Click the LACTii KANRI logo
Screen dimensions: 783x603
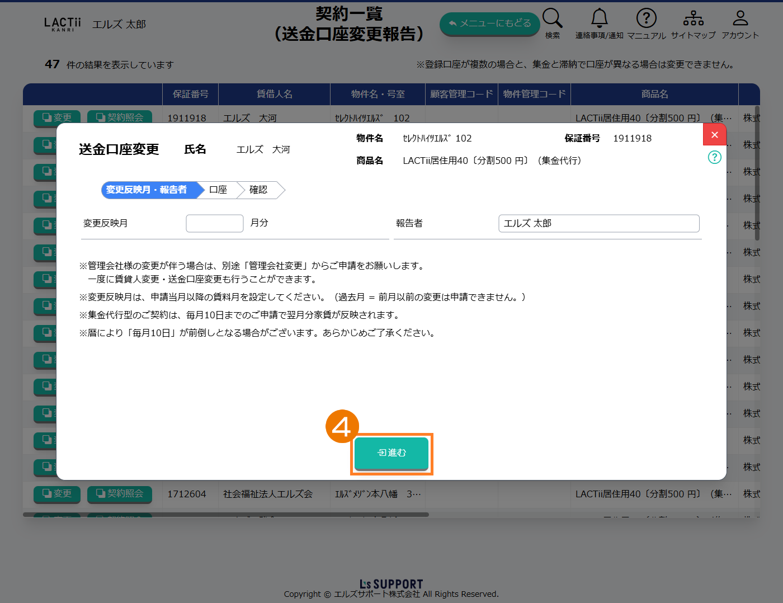(x=62, y=24)
